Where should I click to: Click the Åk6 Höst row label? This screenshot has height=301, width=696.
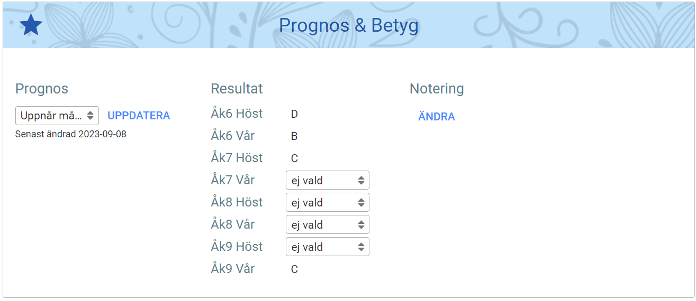[x=237, y=114]
